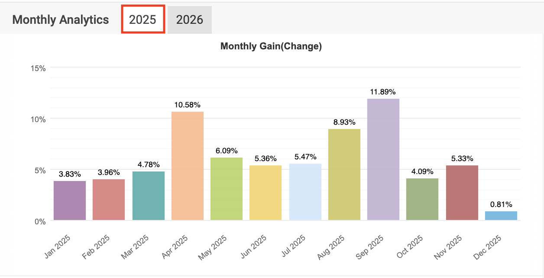Click the tallest Sep 2025 bar
The image size is (544, 278).
383,159
